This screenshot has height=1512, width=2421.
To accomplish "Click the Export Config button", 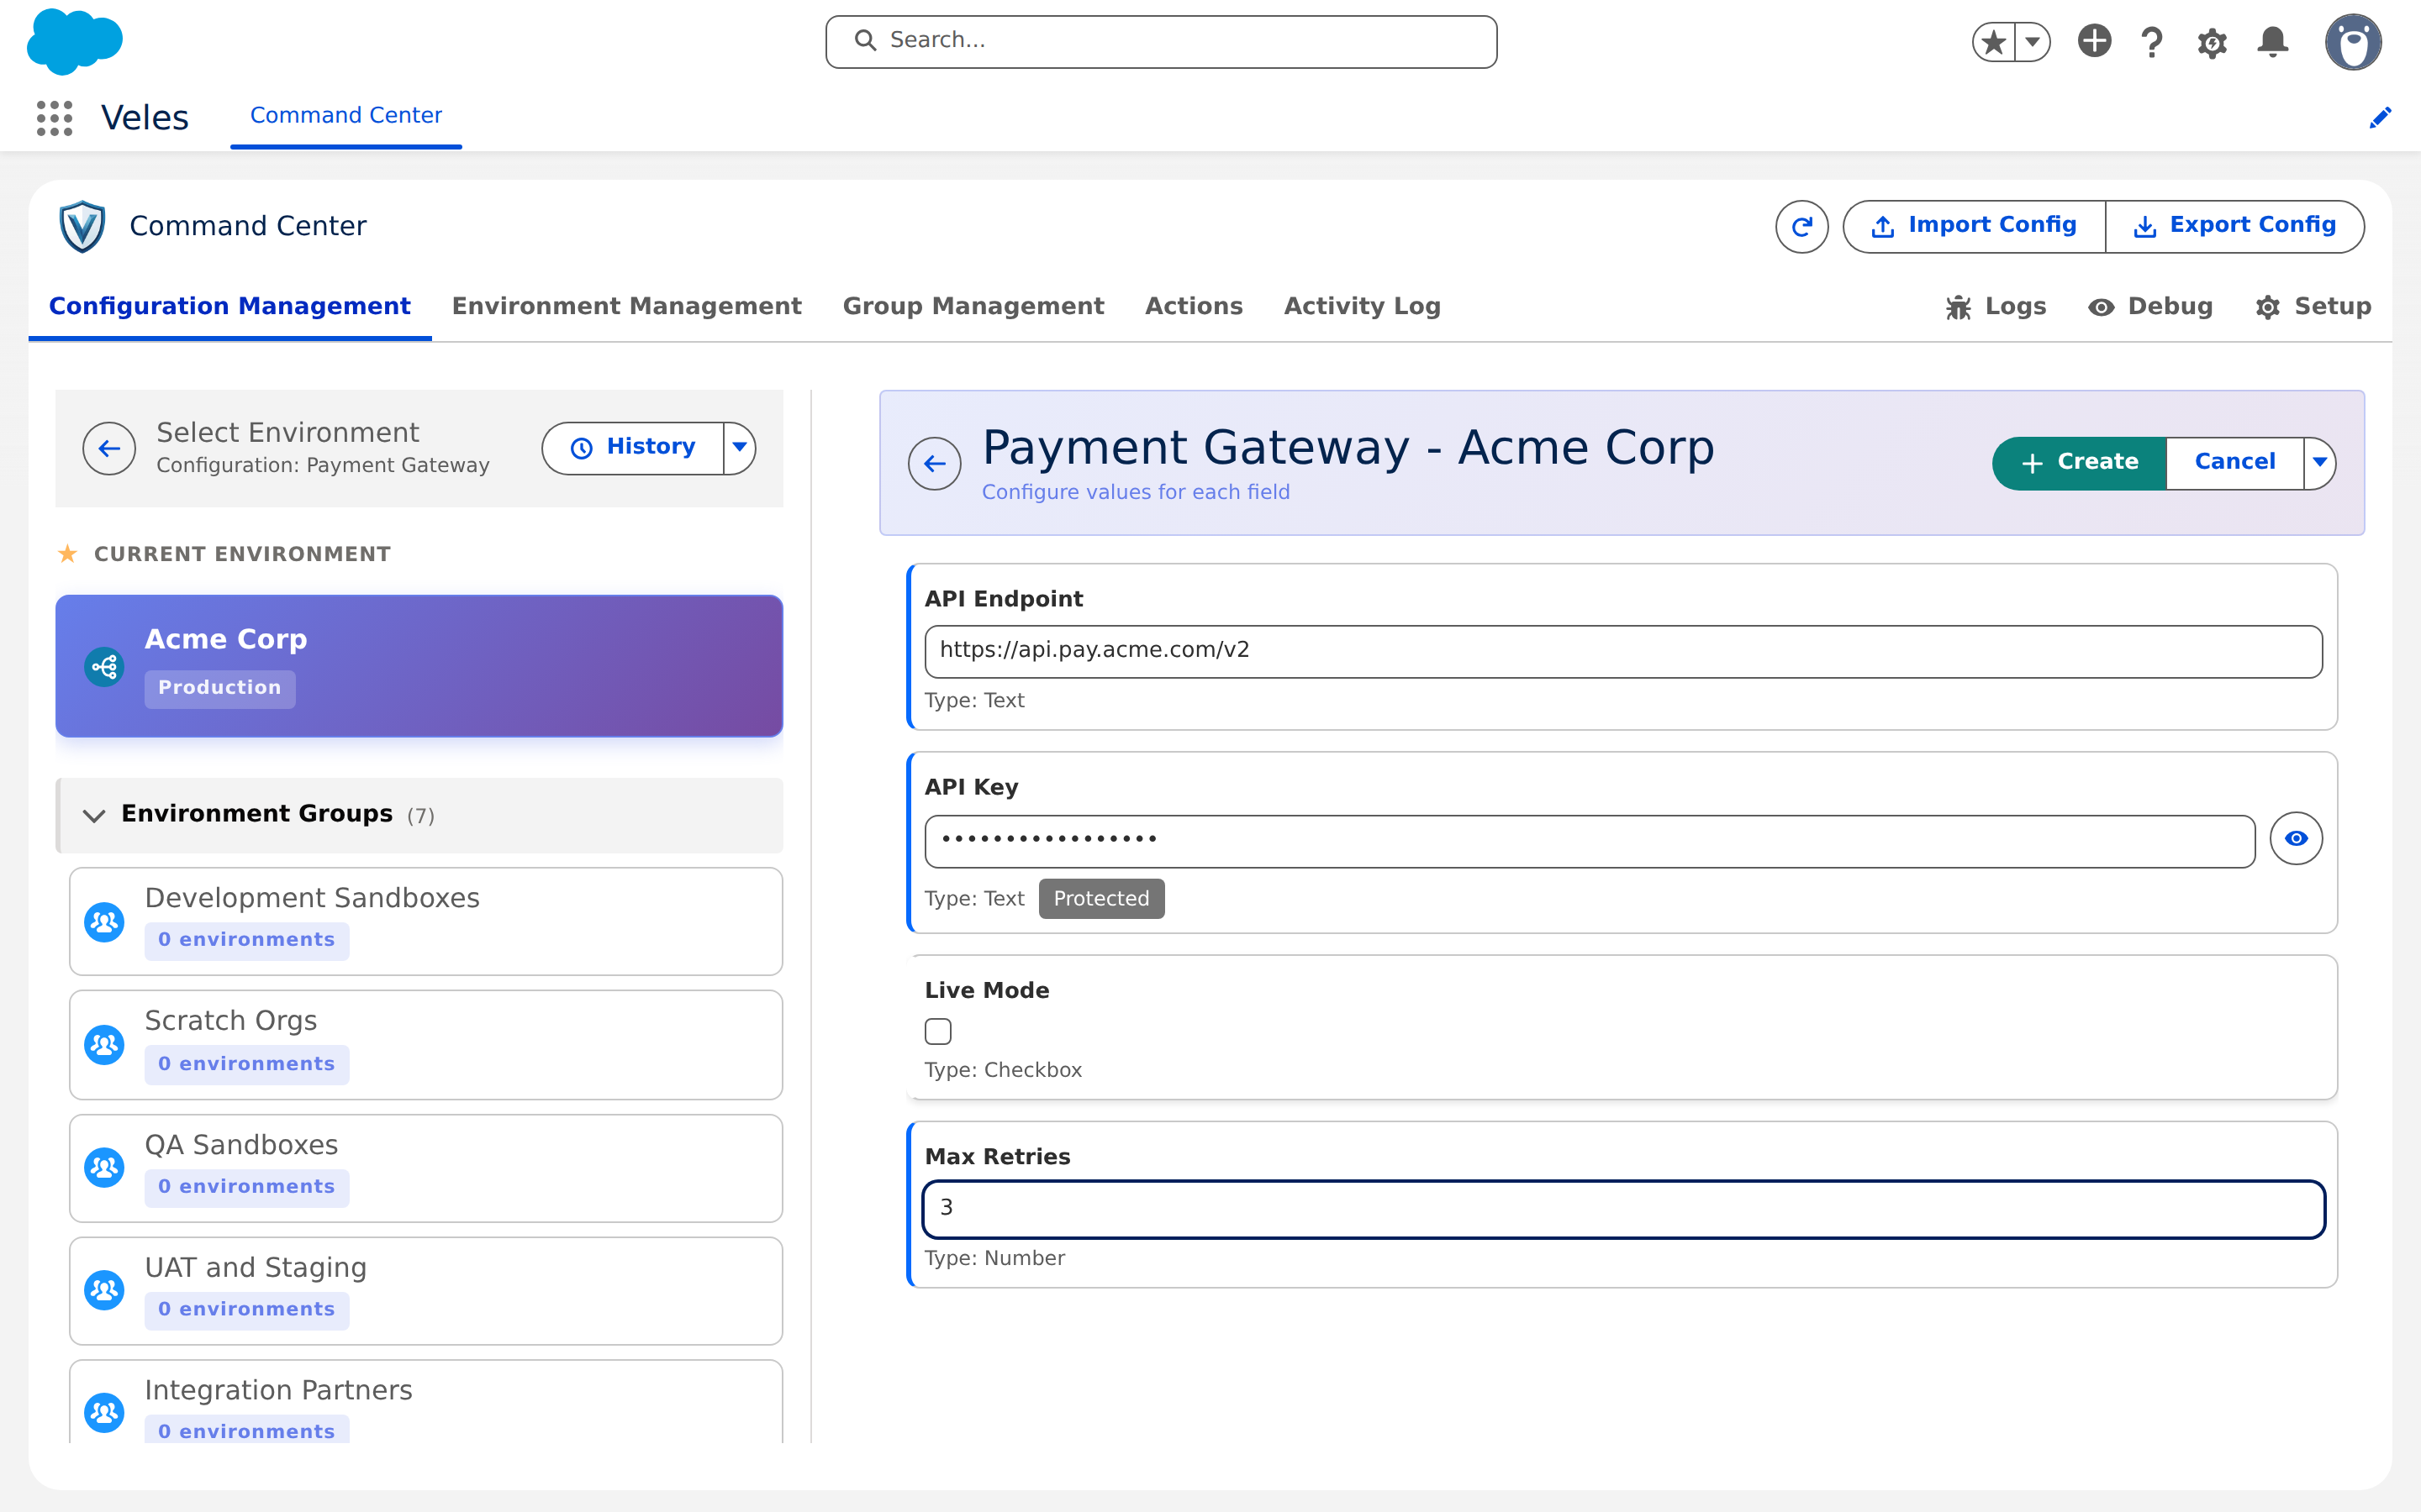I will click(2235, 227).
